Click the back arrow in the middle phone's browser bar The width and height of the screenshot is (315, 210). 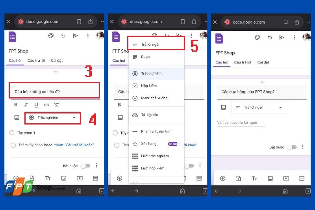[x=113, y=191]
